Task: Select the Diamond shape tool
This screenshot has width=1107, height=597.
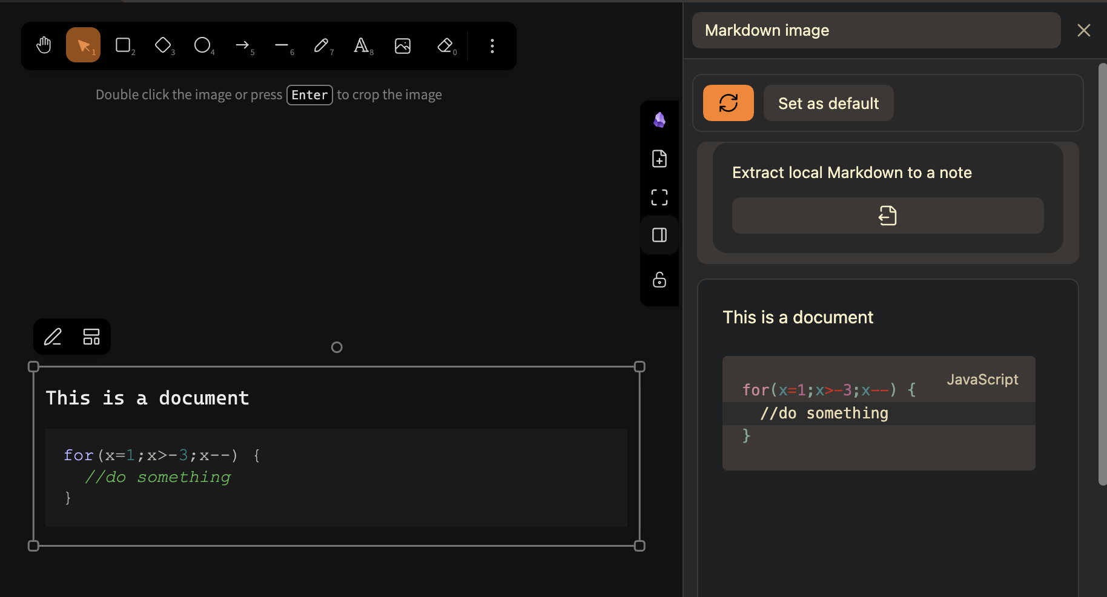Action: [x=164, y=45]
